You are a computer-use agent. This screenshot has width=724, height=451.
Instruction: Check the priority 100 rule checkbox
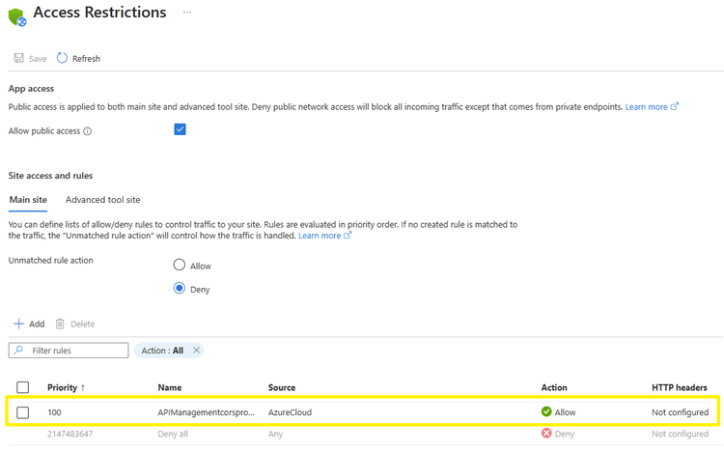pyautogui.click(x=23, y=412)
